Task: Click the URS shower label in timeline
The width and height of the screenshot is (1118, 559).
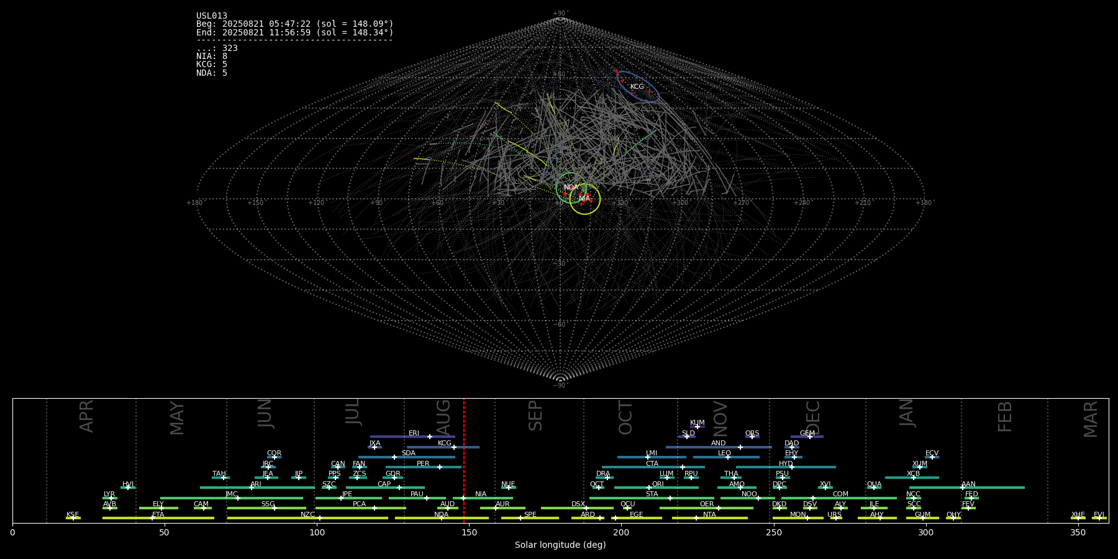Action: [x=834, y=515]
